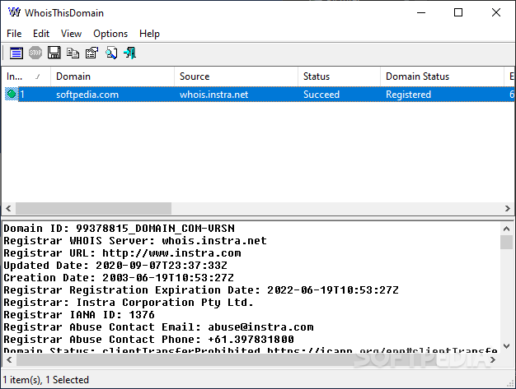Open Properties toolbar icon

point(91,53)
